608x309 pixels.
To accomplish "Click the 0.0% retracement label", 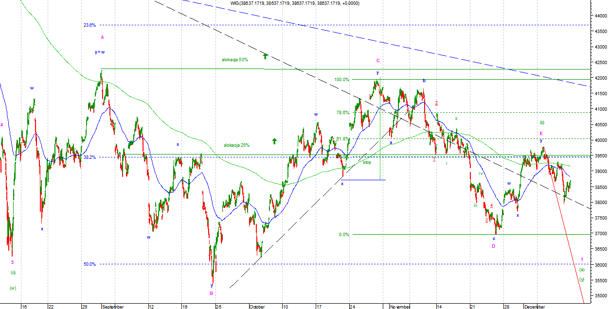I will coord(344,235).
